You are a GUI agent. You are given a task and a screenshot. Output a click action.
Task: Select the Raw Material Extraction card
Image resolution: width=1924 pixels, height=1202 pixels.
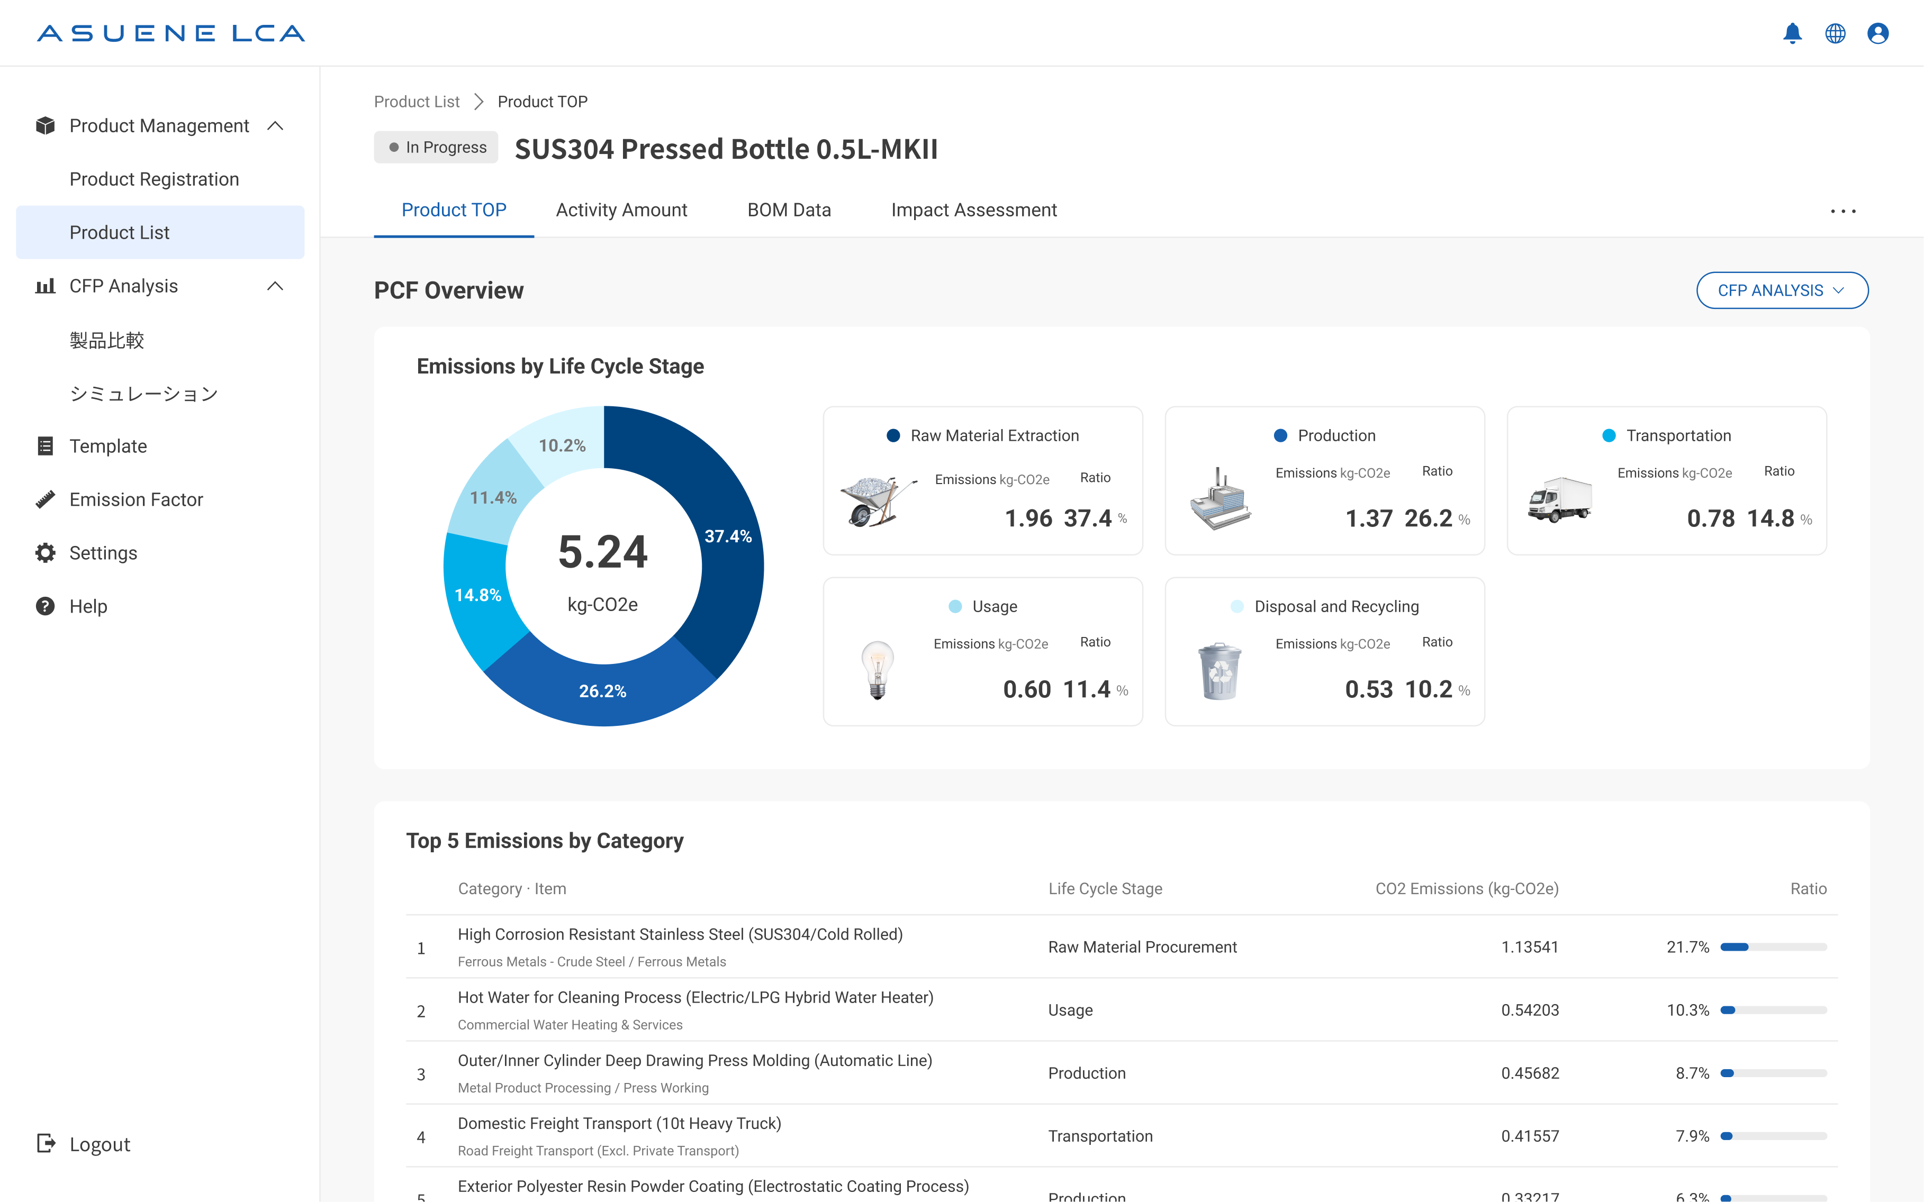pyautogui.click(x=982, y=481)
